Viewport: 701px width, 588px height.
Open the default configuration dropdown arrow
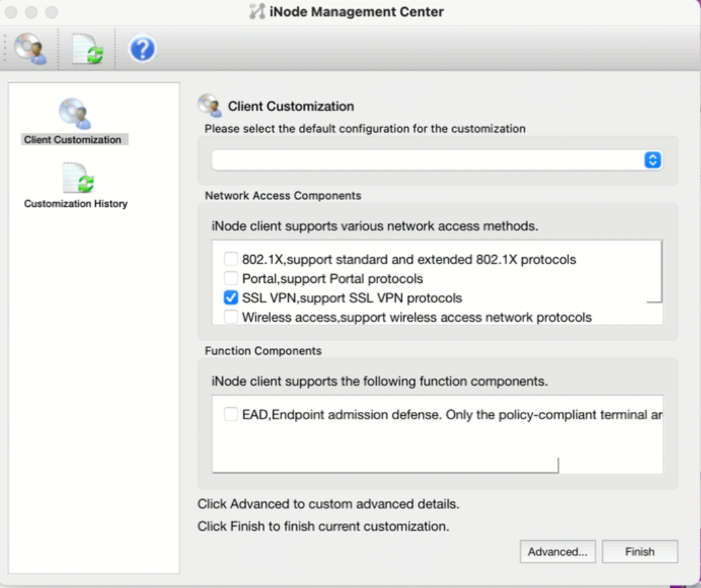click(x=653, y=160)
